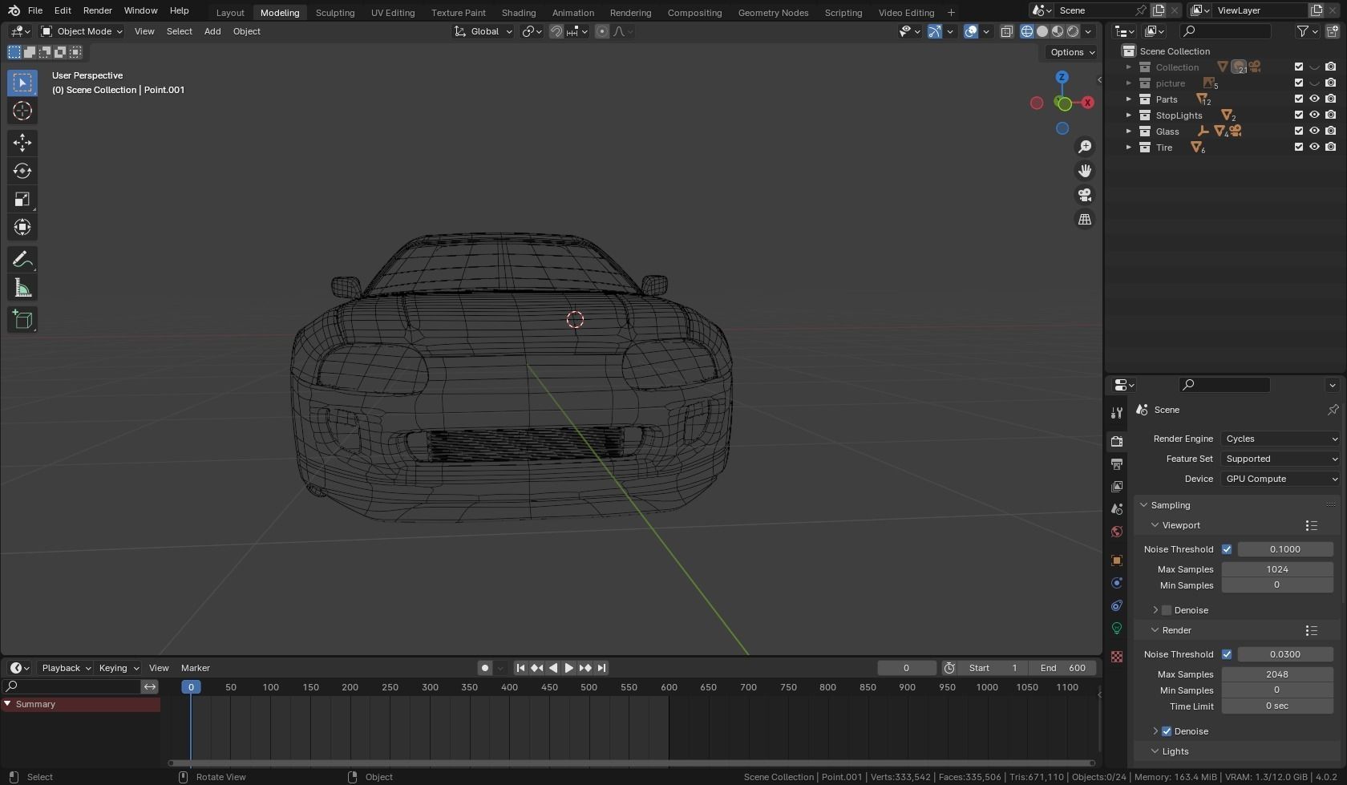
Task: Open the Output properties tab icon
Action: coord(1116,463)
